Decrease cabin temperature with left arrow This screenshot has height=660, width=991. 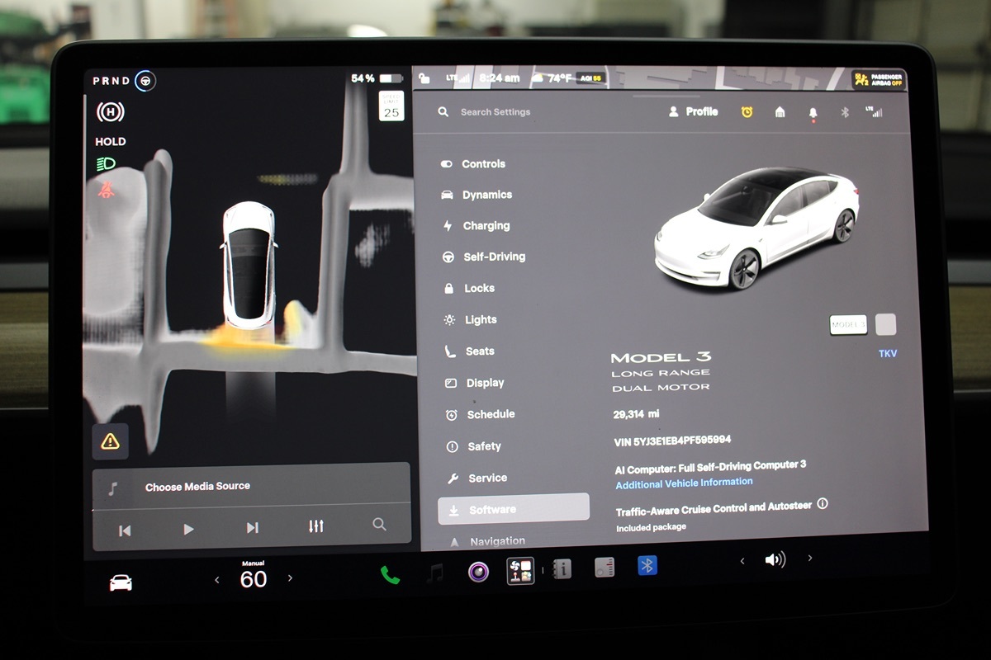(217, 580)
